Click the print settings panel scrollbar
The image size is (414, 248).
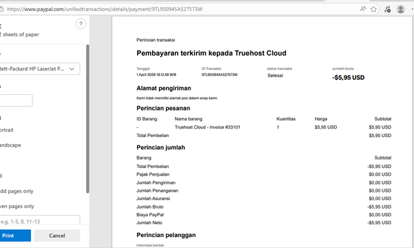(88, 119)
